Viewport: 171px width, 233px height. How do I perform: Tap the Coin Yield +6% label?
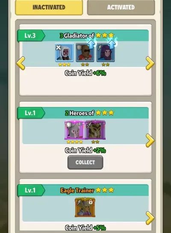point(85,73)
